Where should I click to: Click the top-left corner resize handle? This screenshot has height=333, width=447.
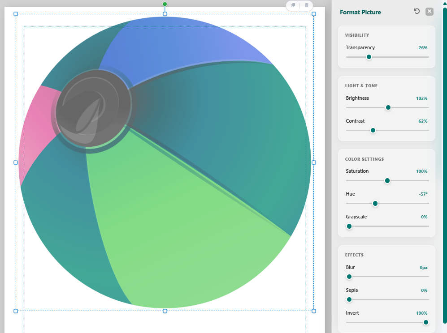coord(16,14)
